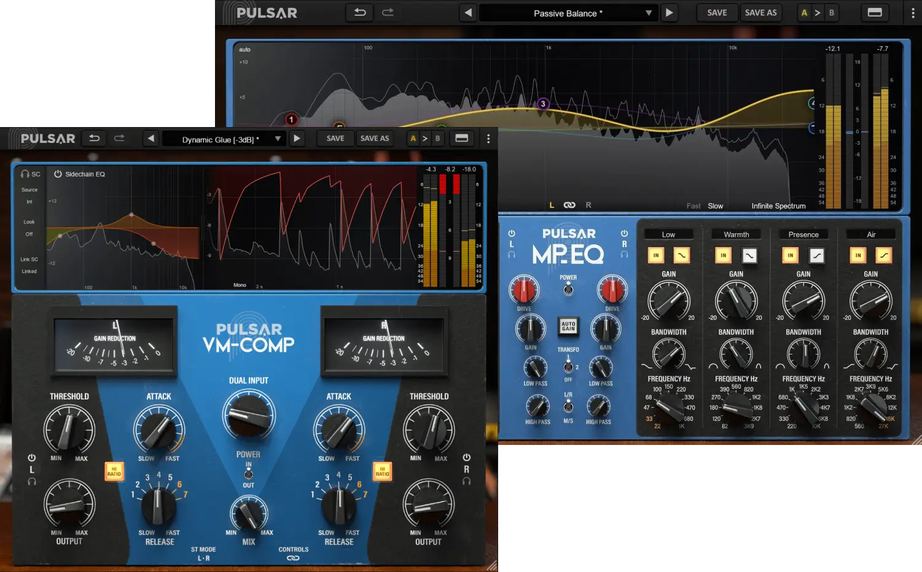Click the next preset arrow on VM-COMP
Image resolution: width=922 pixels, height=572 pixels.
pyautogui.click(x=297, y=138)
